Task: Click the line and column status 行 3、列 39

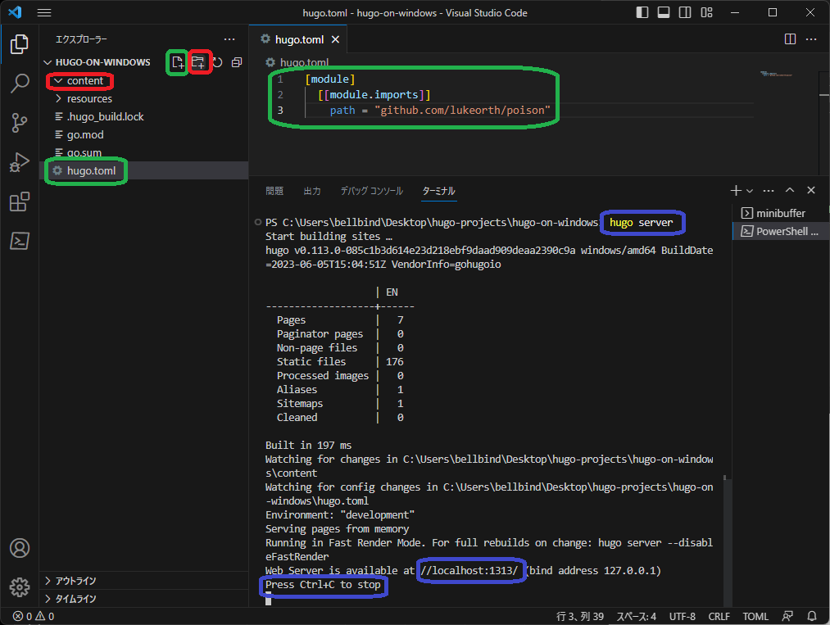Action: (x=579, y=617)
